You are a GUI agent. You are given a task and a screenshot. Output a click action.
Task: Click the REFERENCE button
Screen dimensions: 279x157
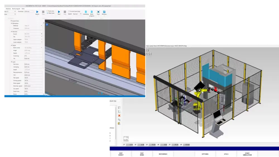(x=163, y=154)
